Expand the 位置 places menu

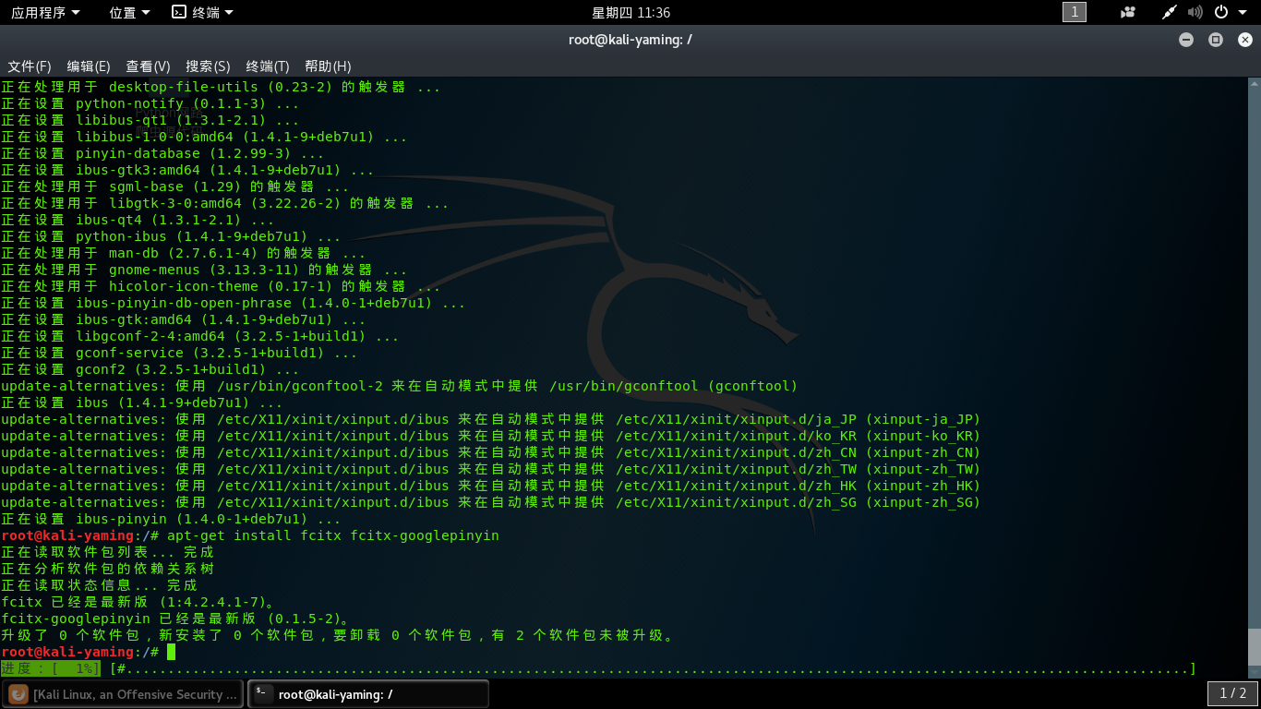pyautogui.click(x=129, y=12)
